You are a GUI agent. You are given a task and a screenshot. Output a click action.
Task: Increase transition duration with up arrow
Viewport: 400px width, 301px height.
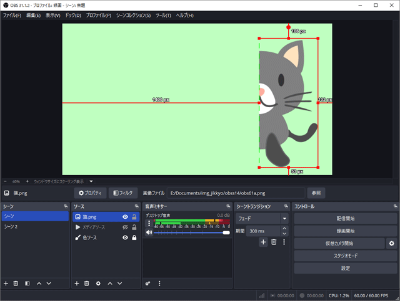click(284, 228)
